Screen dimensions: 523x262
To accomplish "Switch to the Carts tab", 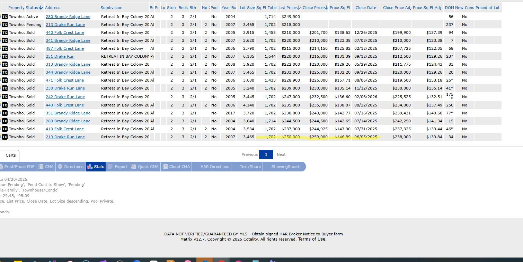I will pyautogui.click(x=10, y=156).
